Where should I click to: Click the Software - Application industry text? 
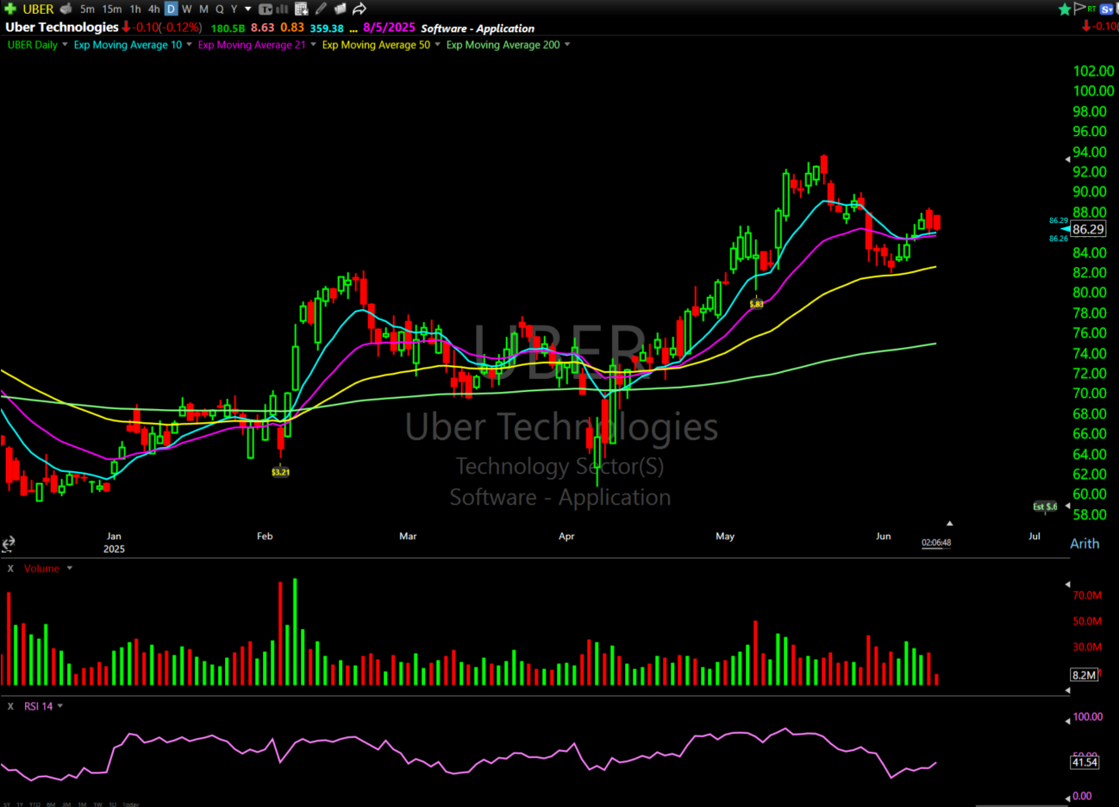(478, 28)
